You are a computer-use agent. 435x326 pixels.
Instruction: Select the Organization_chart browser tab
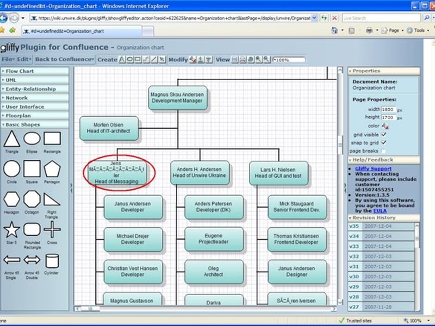[x=82, y=31]
